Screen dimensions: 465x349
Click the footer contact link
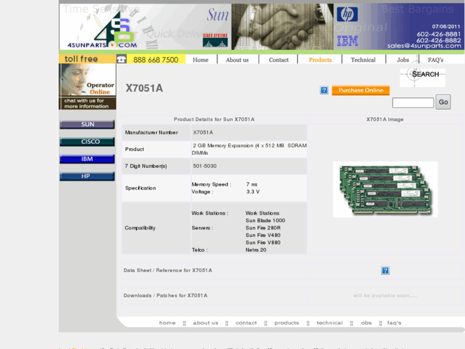pos(246,323)
